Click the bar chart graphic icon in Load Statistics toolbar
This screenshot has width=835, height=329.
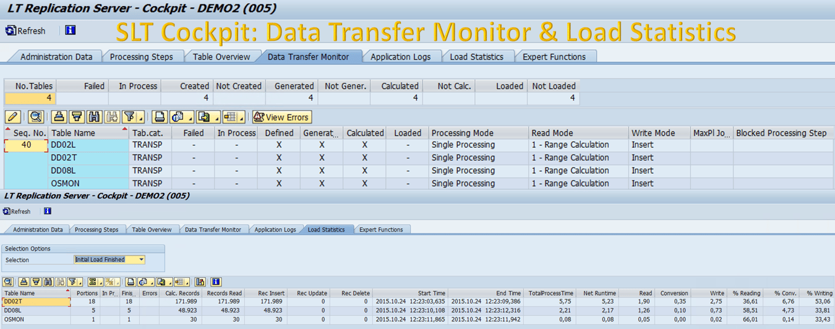coord(200,282)
